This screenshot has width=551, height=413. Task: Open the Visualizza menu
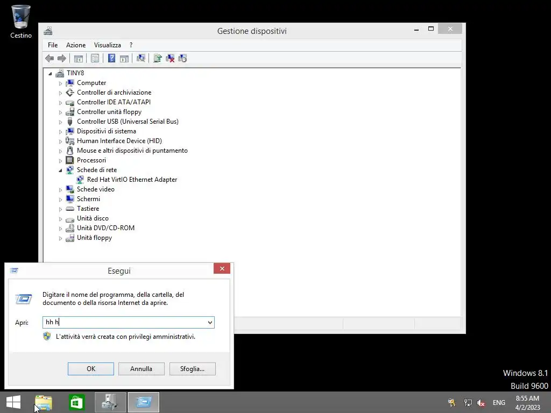(108, 45)
